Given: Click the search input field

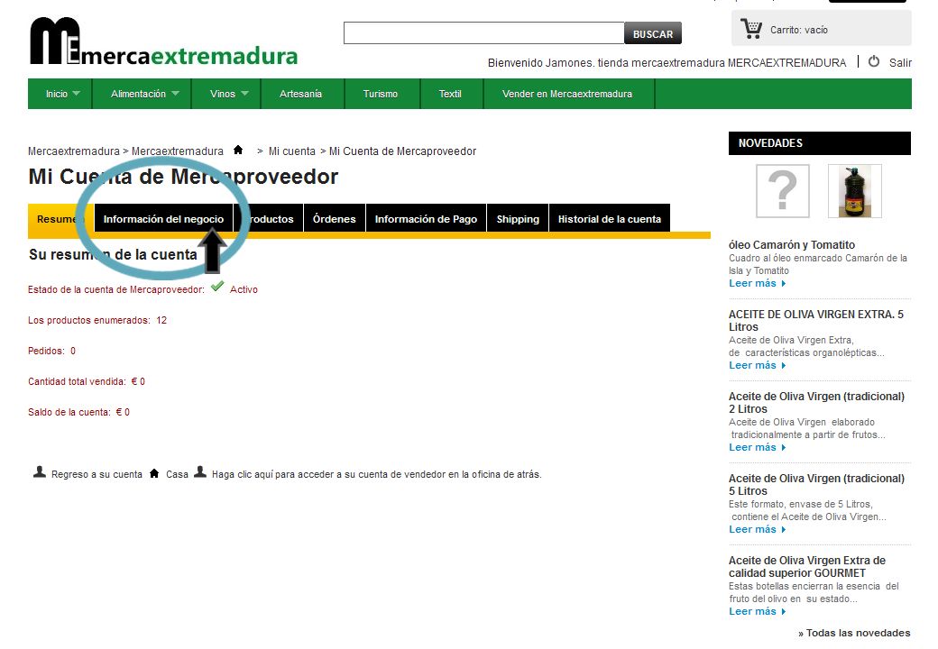Looking at the screenshot, I should pos(484,32).
